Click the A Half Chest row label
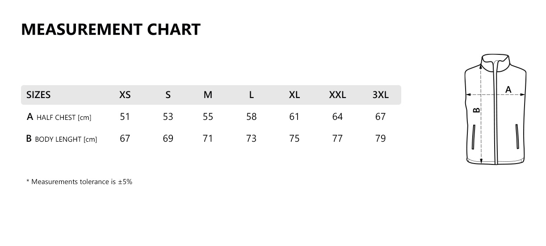 [x=59, y=117]
